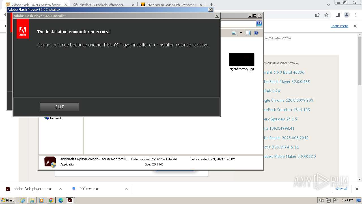Dismiss the Chrome infobar with X
This screenshot has height=204, width=362.
tap(355, 26)
